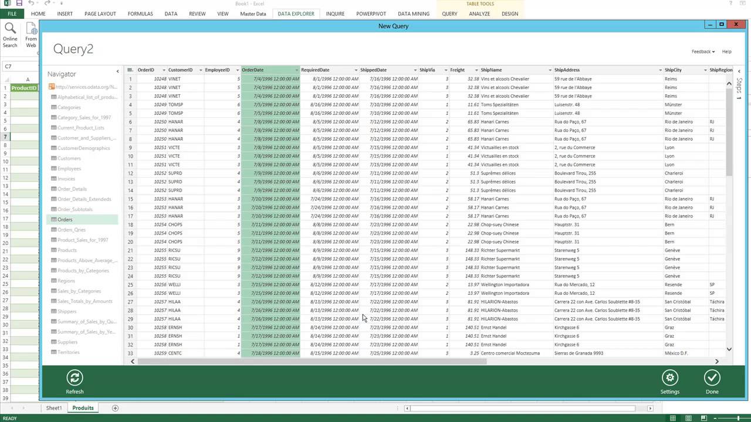Click the Excel Name Box showing C7
Image resolution: width=751 pixels, height=422 pixels.
click(19, 66)
